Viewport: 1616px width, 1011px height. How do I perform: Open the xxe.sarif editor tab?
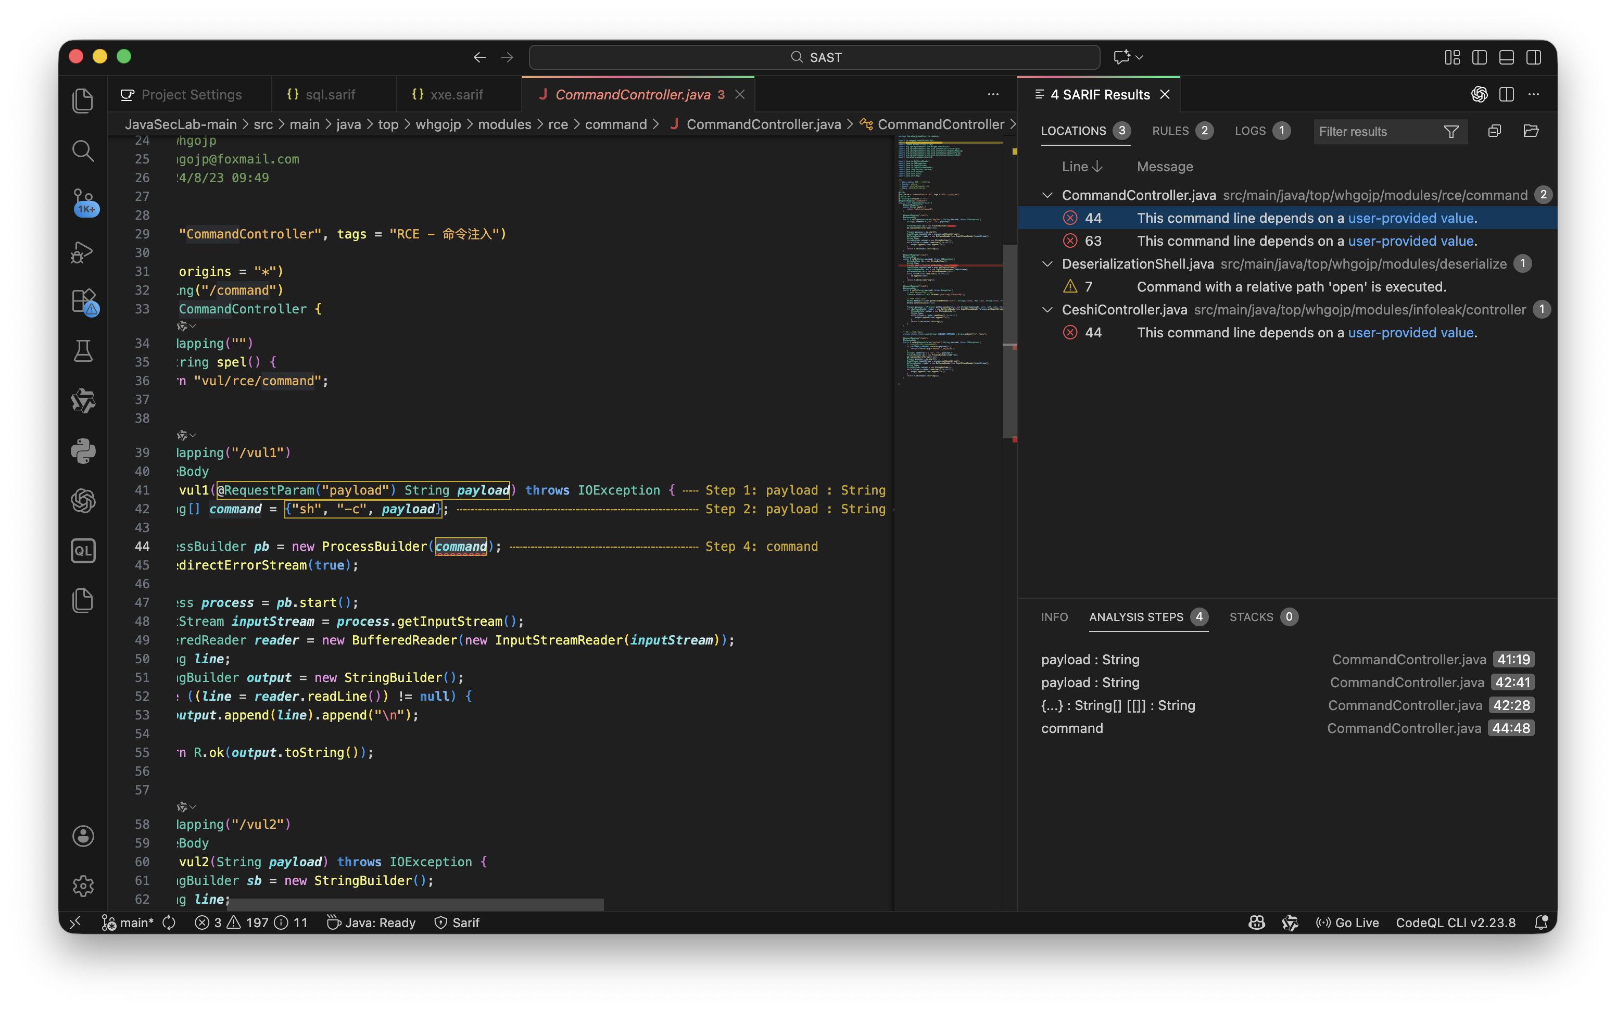pos(457,95)
